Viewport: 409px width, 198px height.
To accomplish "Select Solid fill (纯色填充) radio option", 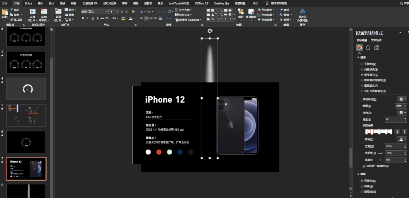I will tap(362, 69).
